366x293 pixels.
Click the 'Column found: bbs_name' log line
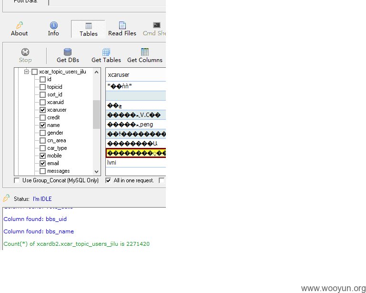click(39, 231)
